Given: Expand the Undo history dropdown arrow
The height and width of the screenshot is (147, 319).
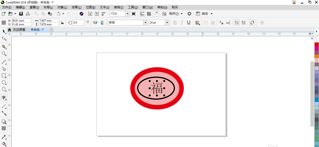Looking at the screenshot, I should point(63,14).
